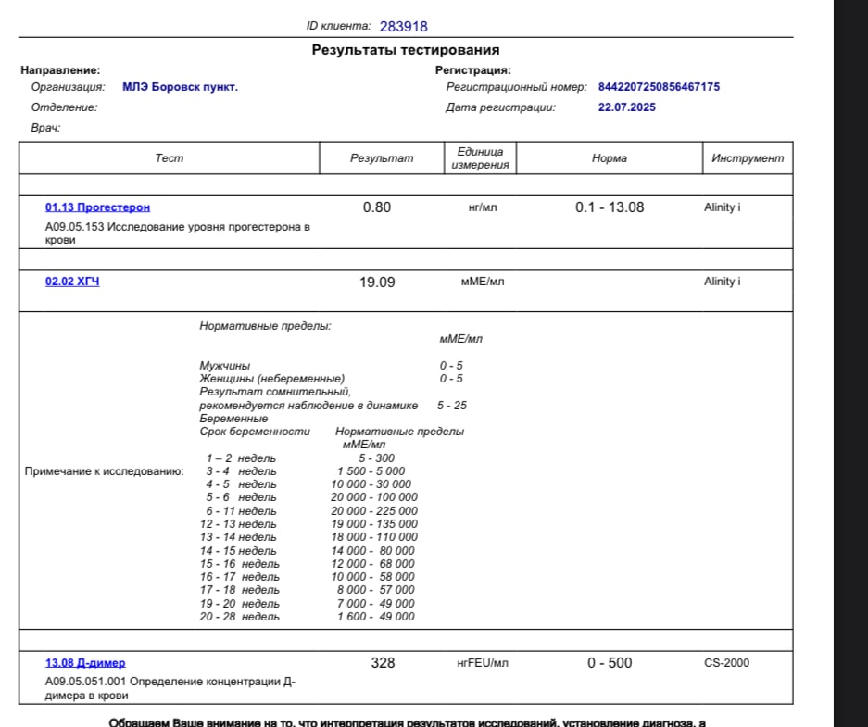Click the progesterone result value 0.80

377,207
